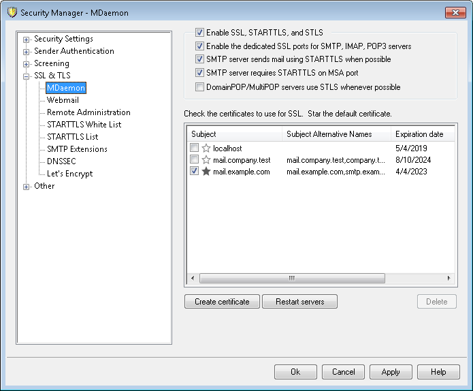Click the filled star beside mail.example.com
Screen dimensions: 473x391
pyautogui.click(x=206, y=171)
